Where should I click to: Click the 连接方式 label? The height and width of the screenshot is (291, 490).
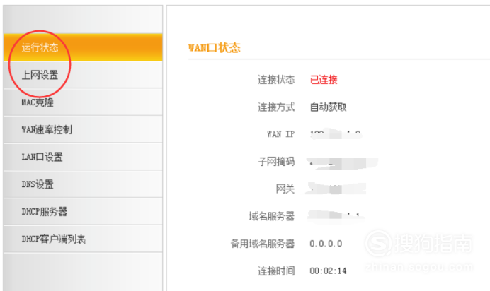(x=275, y=107)
